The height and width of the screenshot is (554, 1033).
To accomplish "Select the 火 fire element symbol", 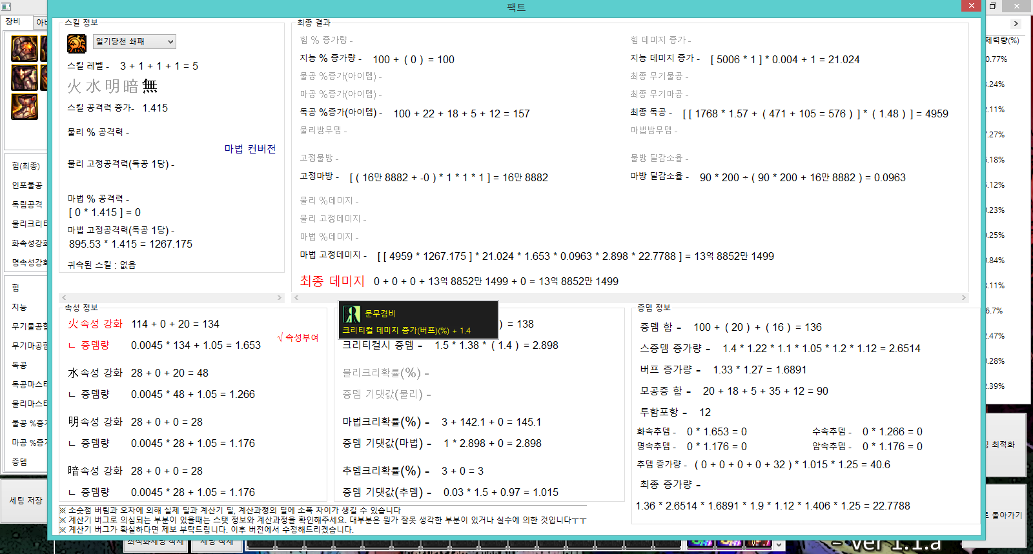I will (x=74, y=86).
